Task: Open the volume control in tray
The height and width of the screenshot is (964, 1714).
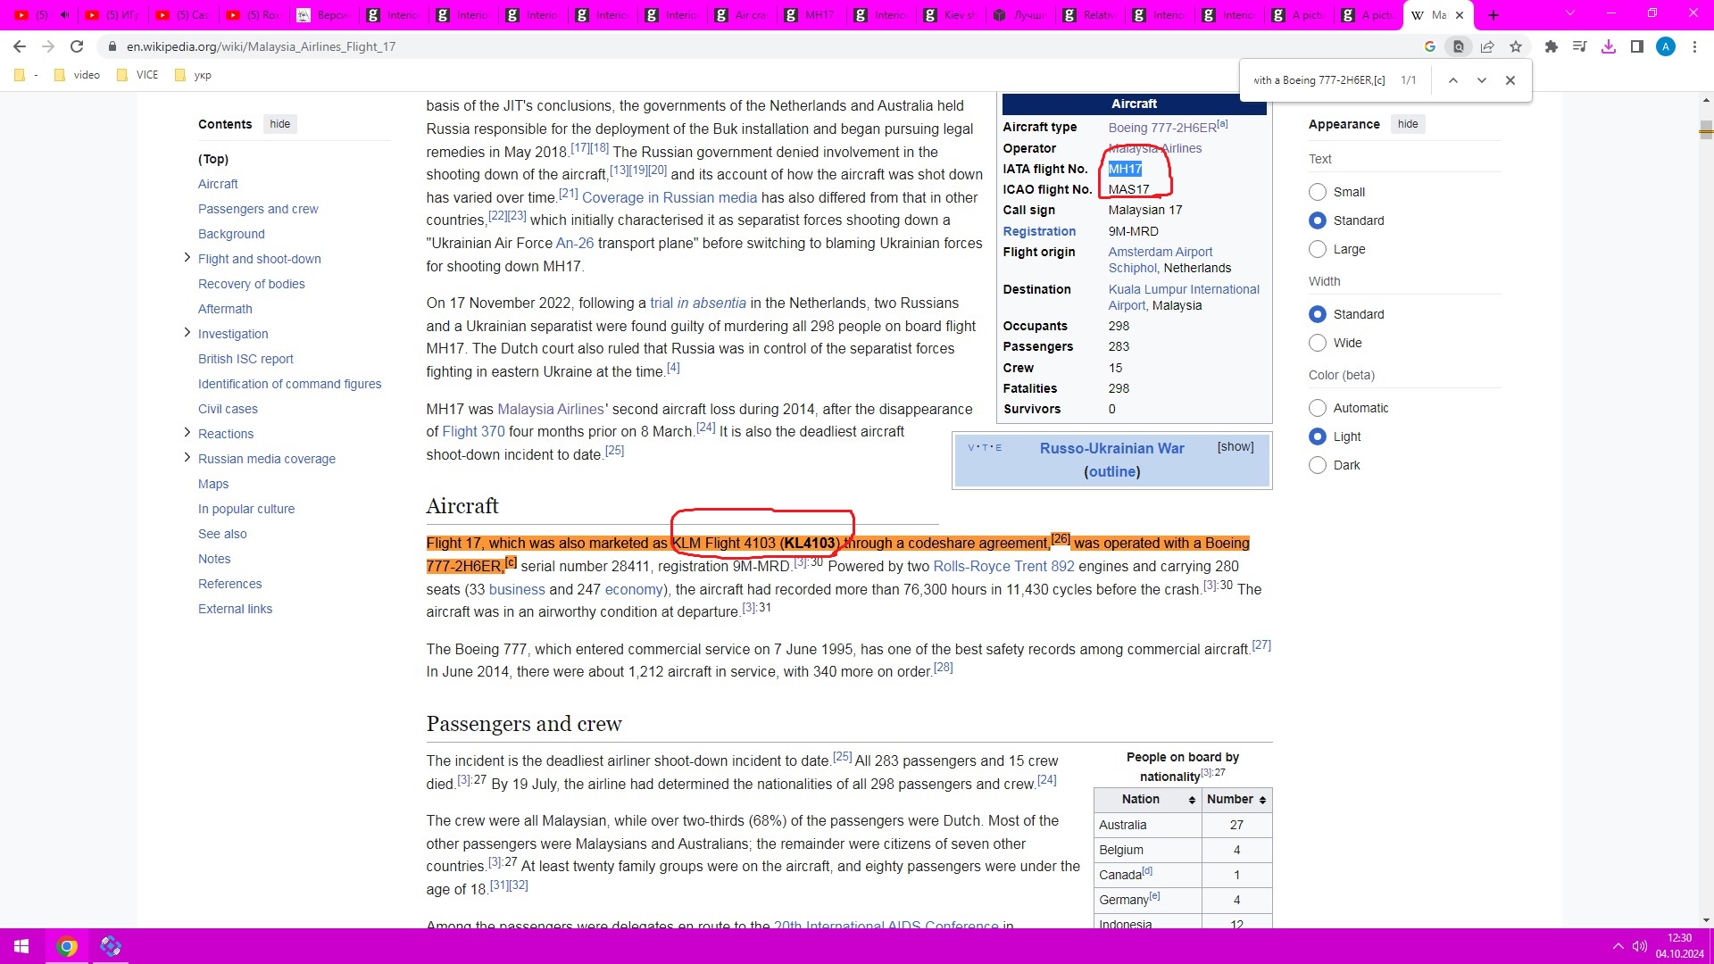Action: (x=1639, y=946)
